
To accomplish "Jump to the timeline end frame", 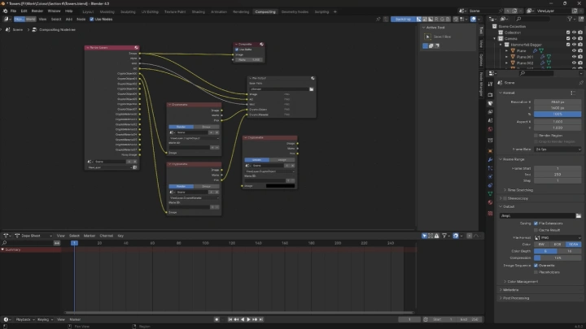I will tap(261, 319).
